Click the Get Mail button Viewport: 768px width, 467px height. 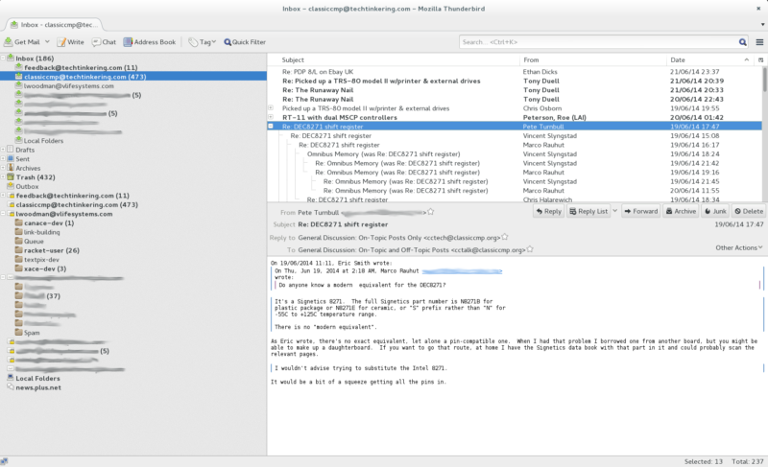[22, 42]
